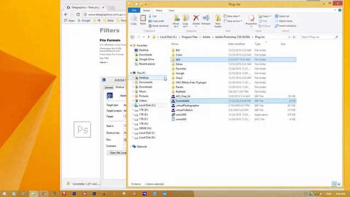Click the Explorer up-one-level arrow
The width and height of the screenshot is (350, 197).
point(149,37)
